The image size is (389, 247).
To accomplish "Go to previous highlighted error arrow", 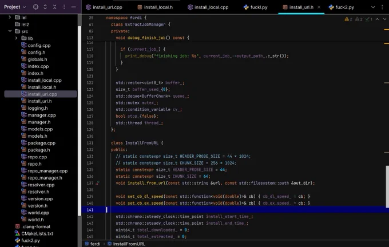I will point(378,19).
